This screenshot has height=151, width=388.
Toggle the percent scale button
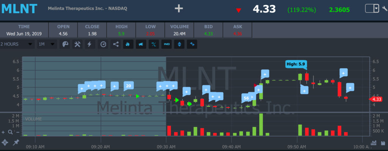(x=154, y=44)
